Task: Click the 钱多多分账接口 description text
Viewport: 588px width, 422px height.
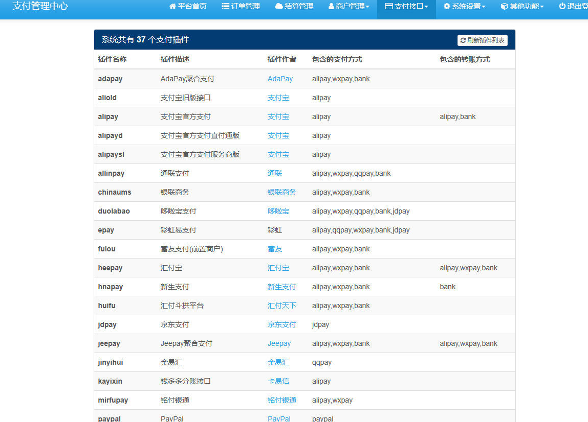Action: point(186,382)
